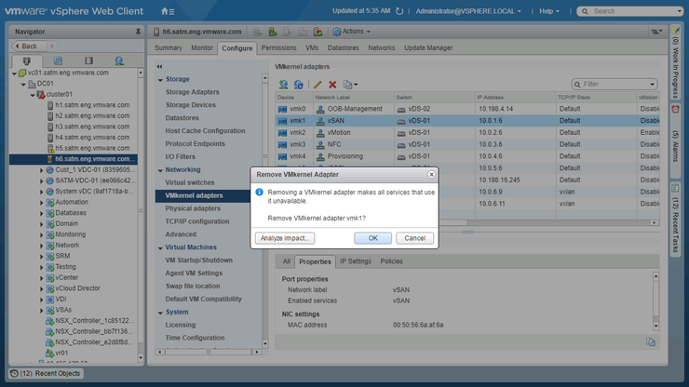Collapse the vc01.satm.eng.vmware.com tree node
Image resolution: width=689 pixels, height=387 pixels.
point(15,73)
